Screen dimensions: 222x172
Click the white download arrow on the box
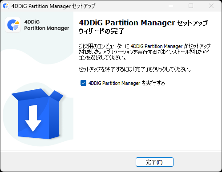[33, 118]
